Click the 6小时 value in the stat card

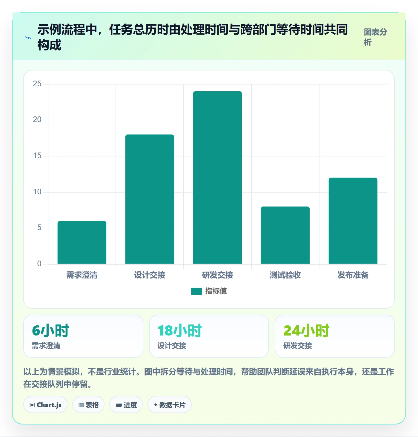[x=50, y=331]
